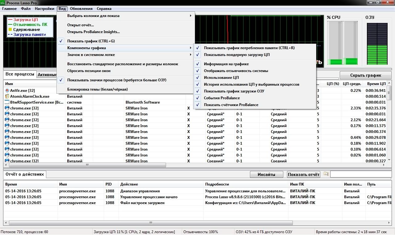395x235 pixels.
Task: Click the Process Lasso Pro title bar icon
Action: pyautogui.click(x=3, y=3)
